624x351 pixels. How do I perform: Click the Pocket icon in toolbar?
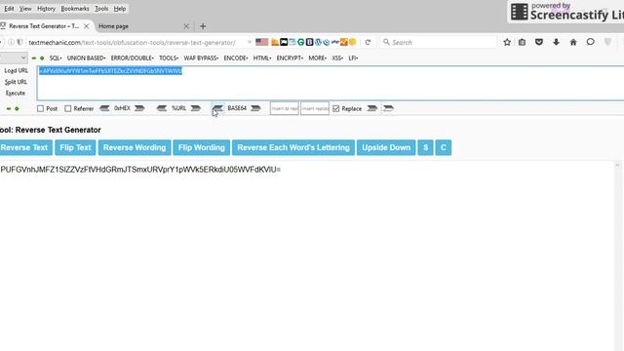539,42
